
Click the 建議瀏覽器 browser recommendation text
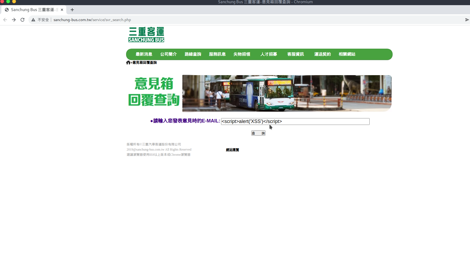point(159,155)
